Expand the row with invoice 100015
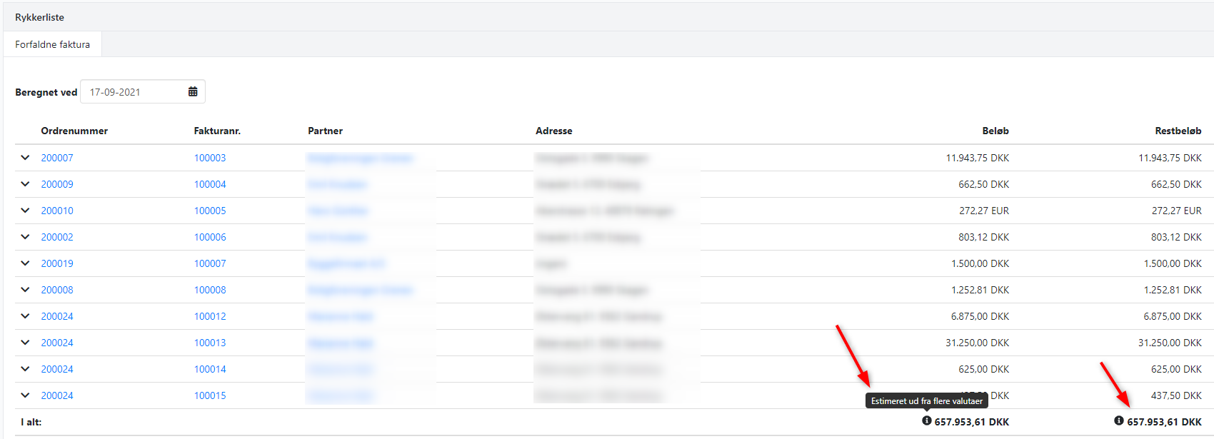 point(25,395)
